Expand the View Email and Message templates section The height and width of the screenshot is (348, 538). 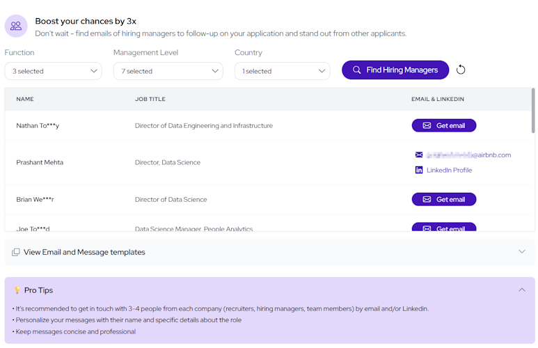point(269,252)
